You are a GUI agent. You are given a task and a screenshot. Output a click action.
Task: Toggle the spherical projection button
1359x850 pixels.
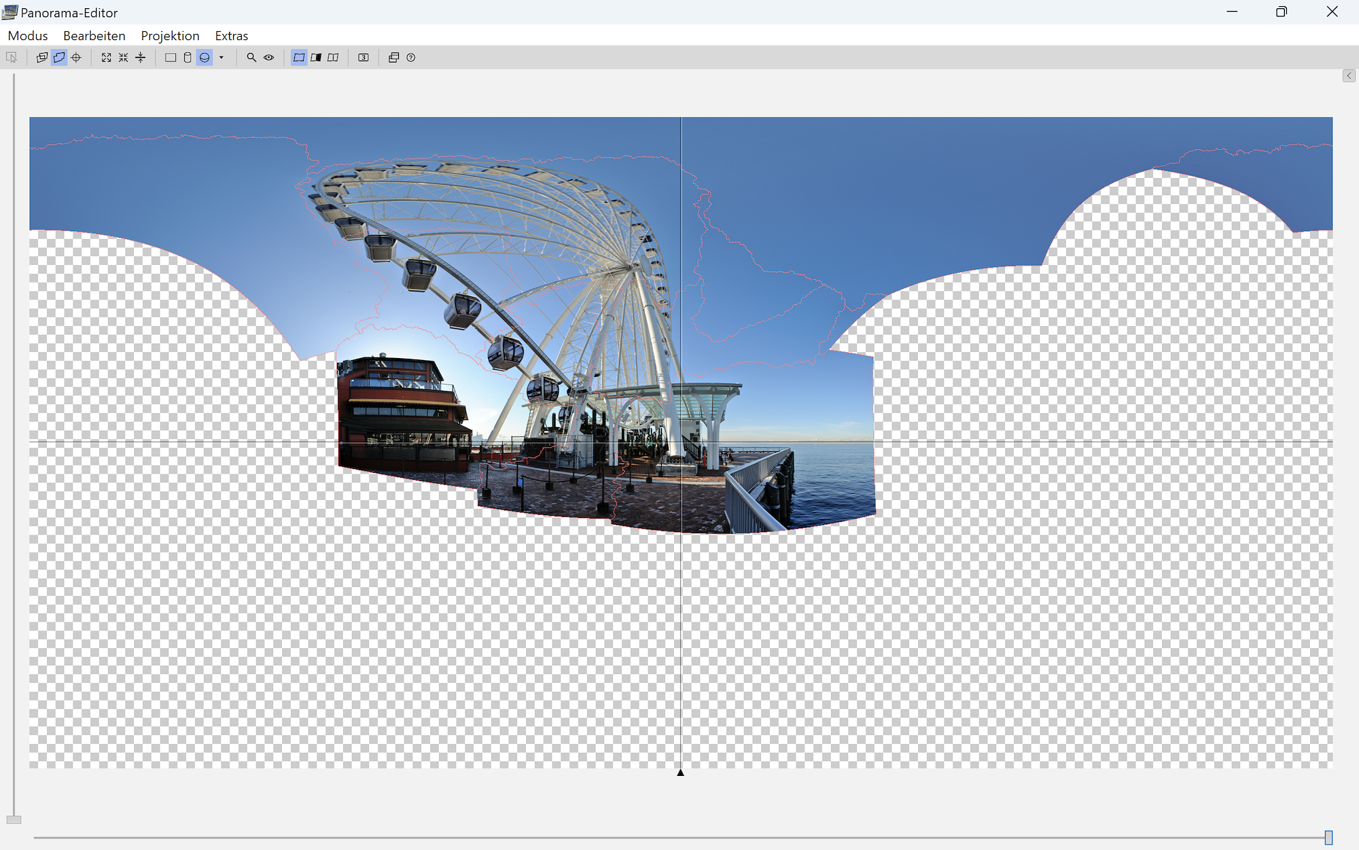coord(205,58)
